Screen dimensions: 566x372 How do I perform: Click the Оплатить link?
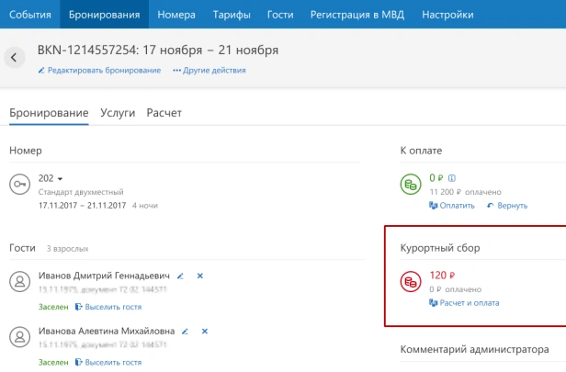point(452,205)
